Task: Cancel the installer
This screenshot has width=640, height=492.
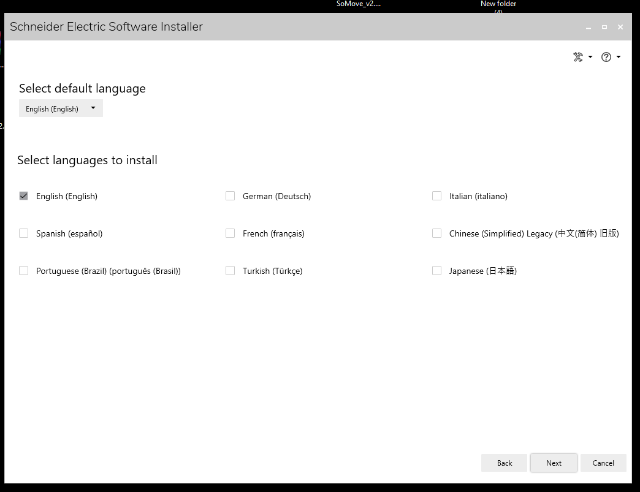Action: tap(603, 463)
